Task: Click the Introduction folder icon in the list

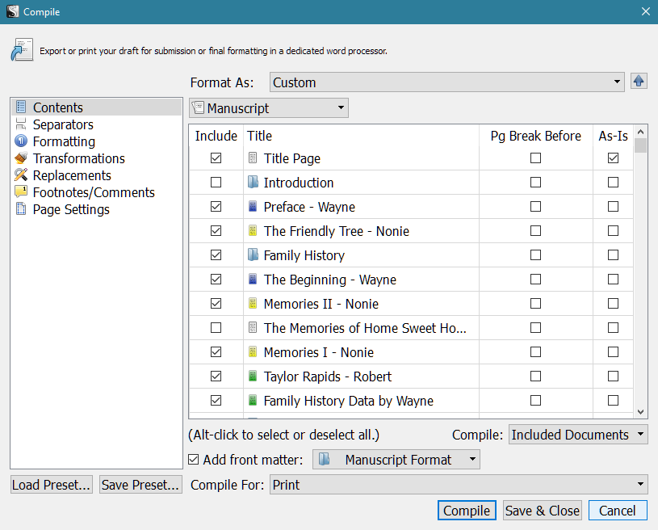Action: click(x=254, y=183)
